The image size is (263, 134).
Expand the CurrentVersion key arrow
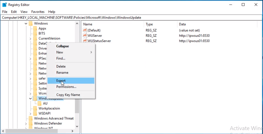31,39
